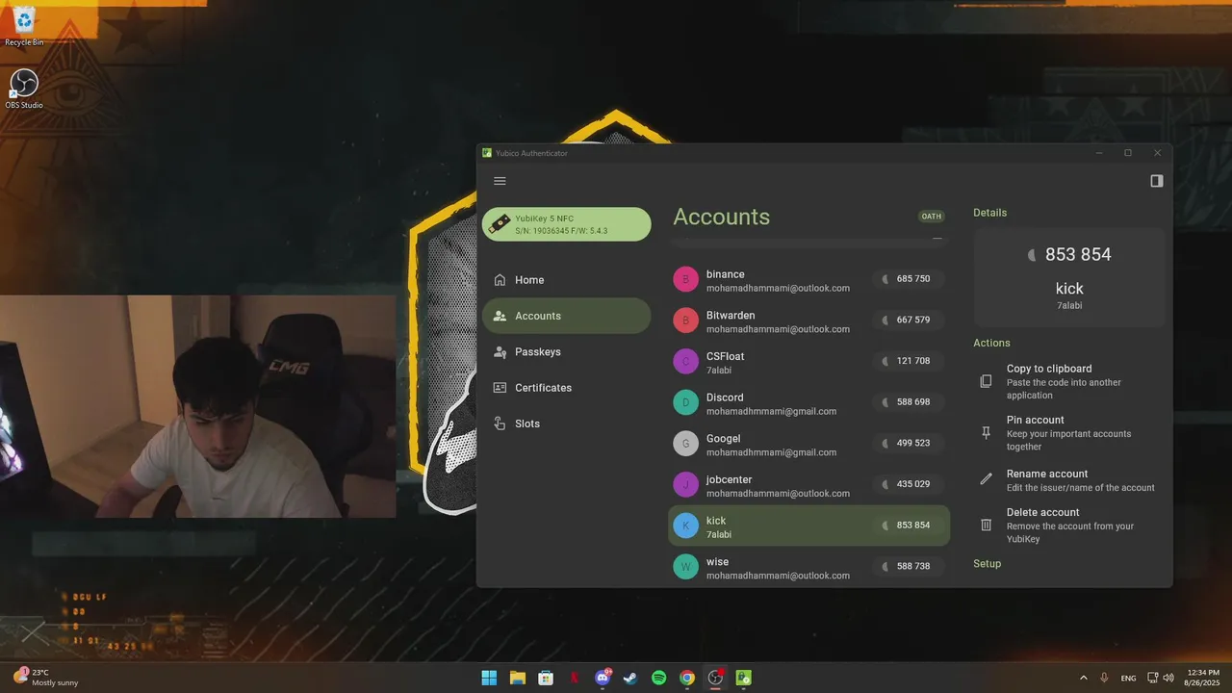Select the YubiKey 5 NFC device card
The image size is (1232, 693).
[x=567, y=224]
